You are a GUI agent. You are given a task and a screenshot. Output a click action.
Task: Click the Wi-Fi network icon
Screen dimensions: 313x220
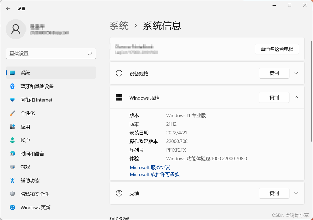point(12,100)
